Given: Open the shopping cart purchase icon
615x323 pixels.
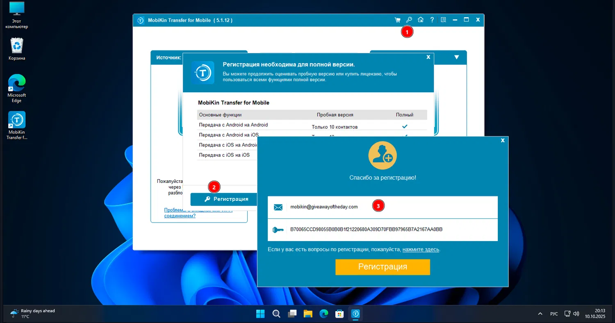Looking at the screenshot, I should [397, 20].
